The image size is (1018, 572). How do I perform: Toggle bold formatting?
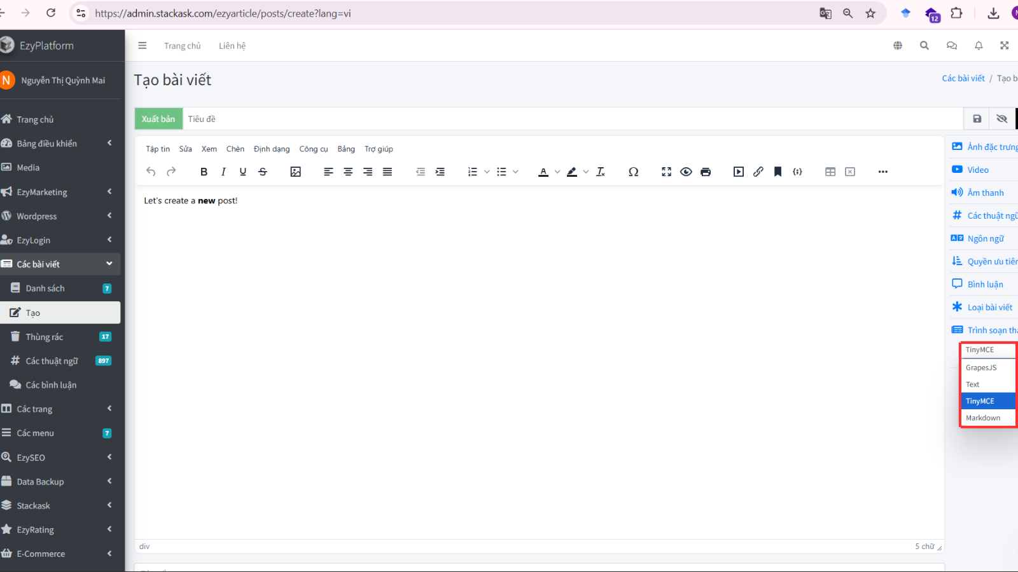204,172
